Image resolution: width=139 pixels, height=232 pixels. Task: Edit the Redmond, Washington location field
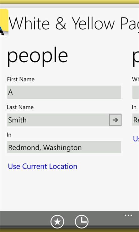pos(64,147)
